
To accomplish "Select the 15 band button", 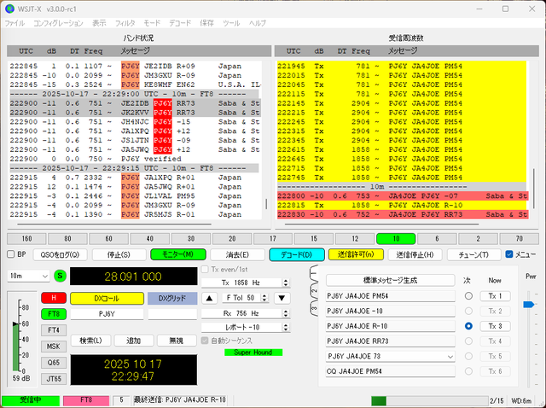I will coord(314,239).
